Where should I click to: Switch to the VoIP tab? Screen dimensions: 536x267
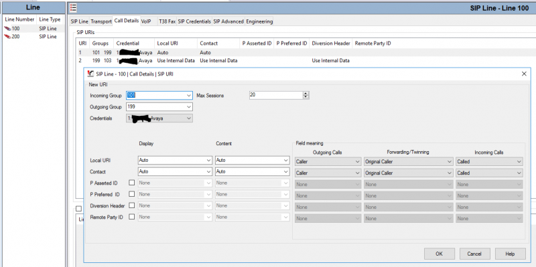146,21
